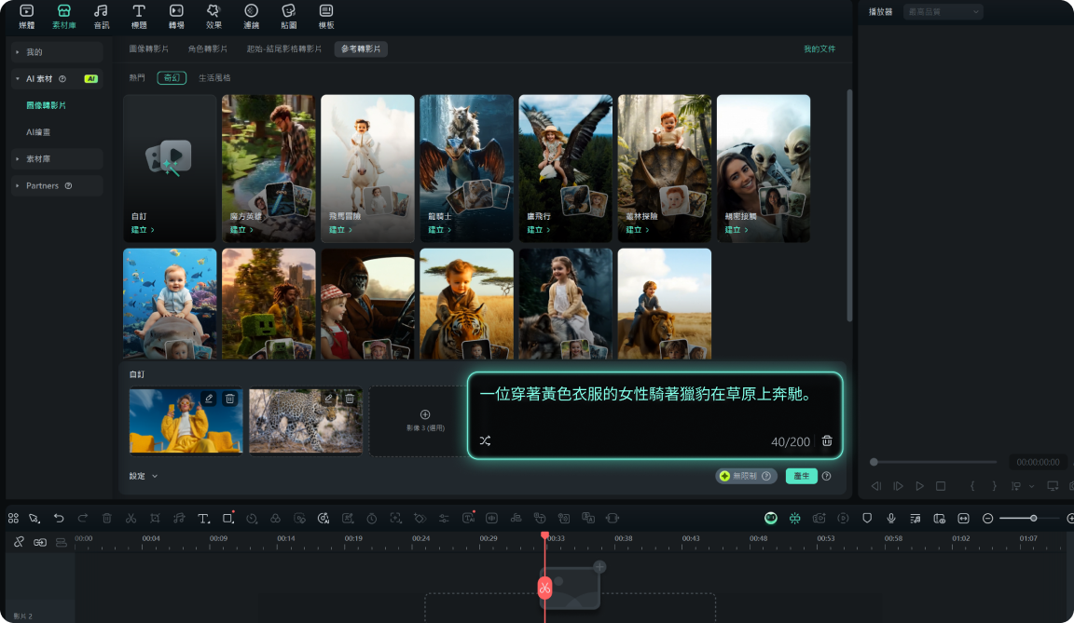This screenshot has height=623, width=1074.
Task: Click 建立 on the 飛馬冒險 template
Action: [340, 230]
